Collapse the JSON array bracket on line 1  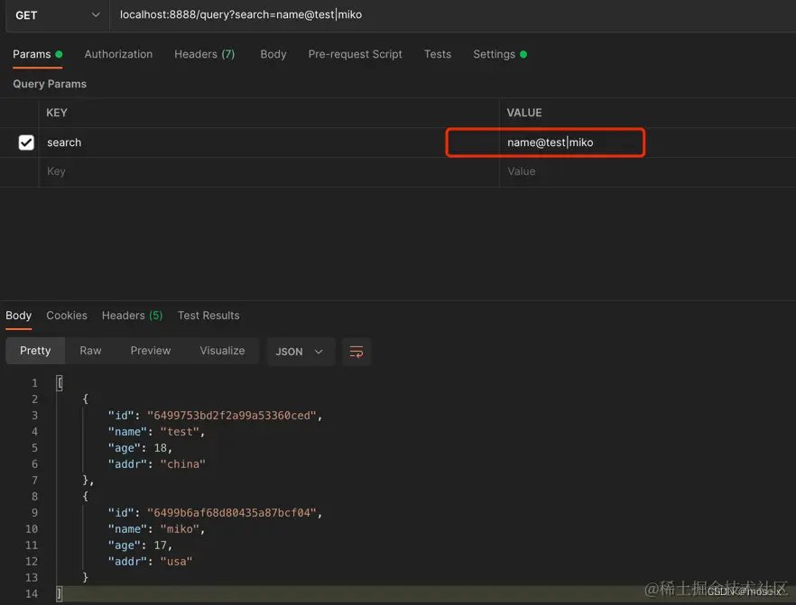[x=60, y=383]
